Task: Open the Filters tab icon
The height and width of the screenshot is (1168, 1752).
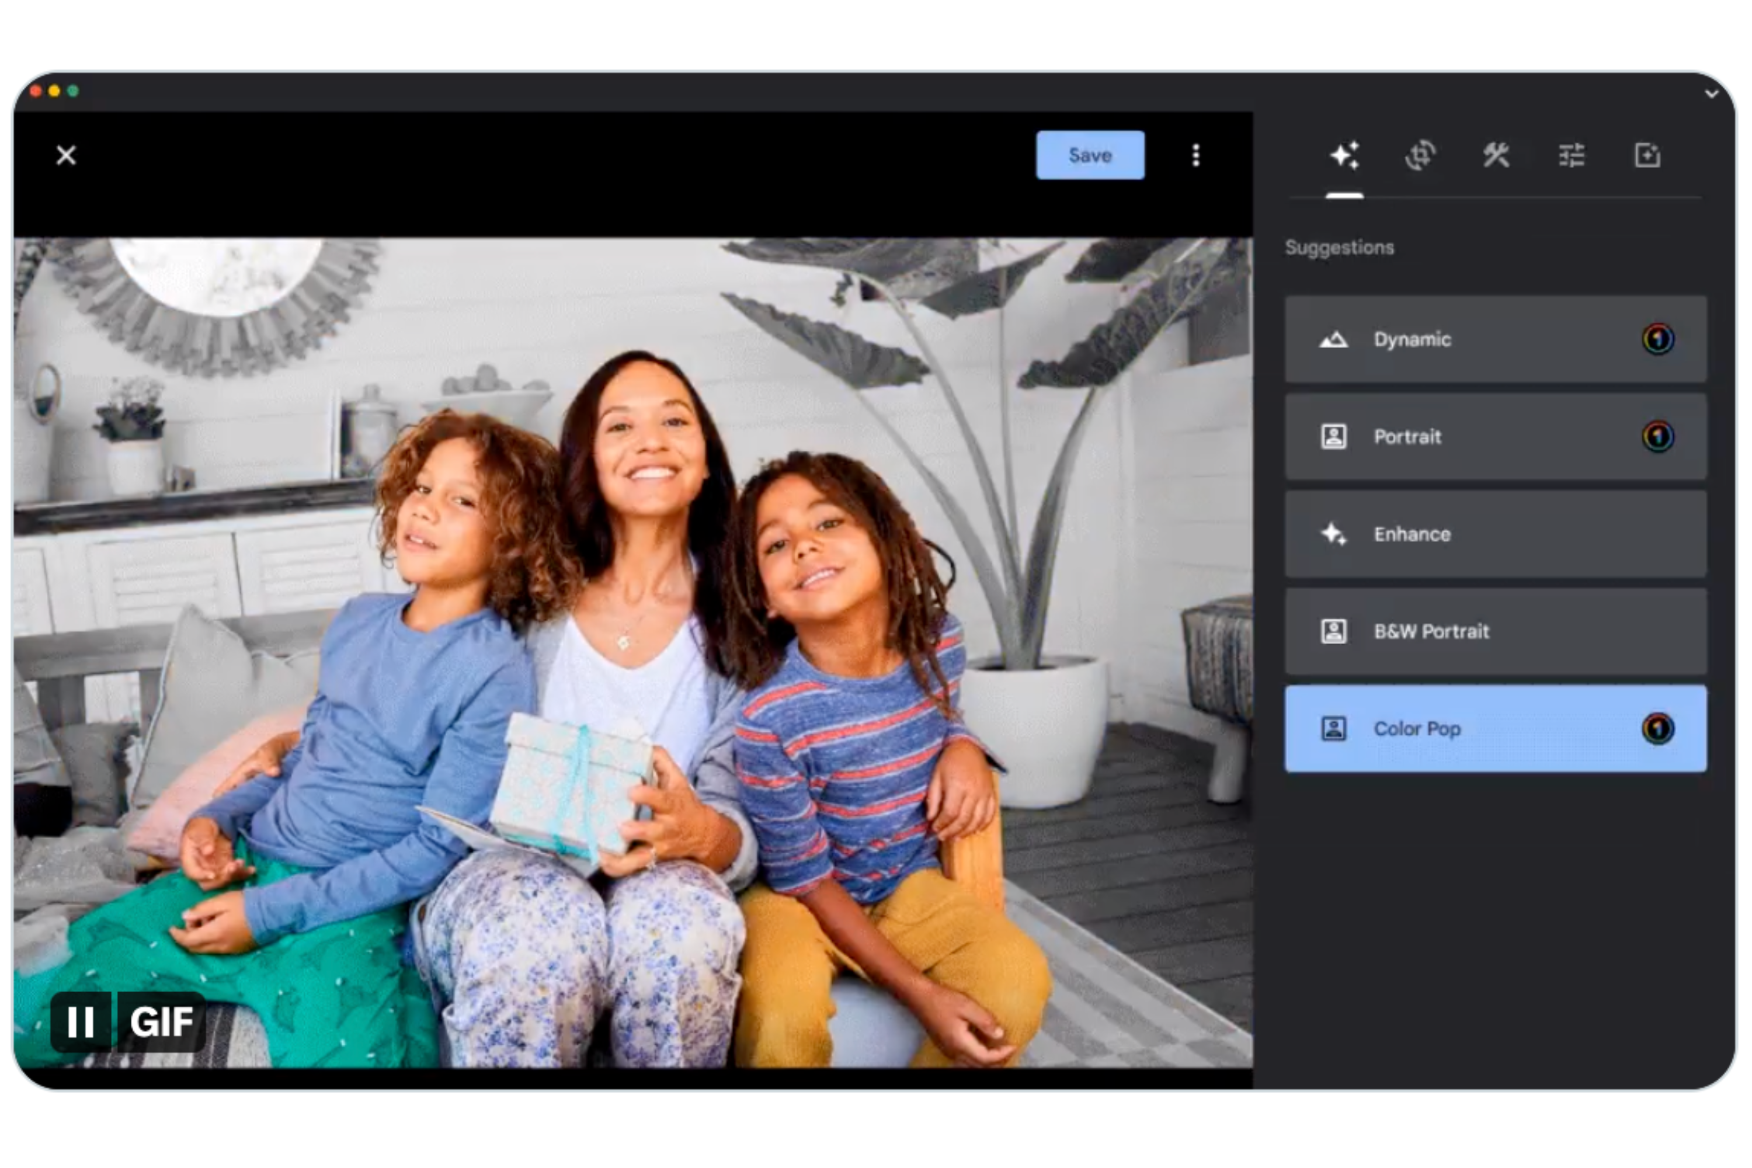Action: [1647, 156]
